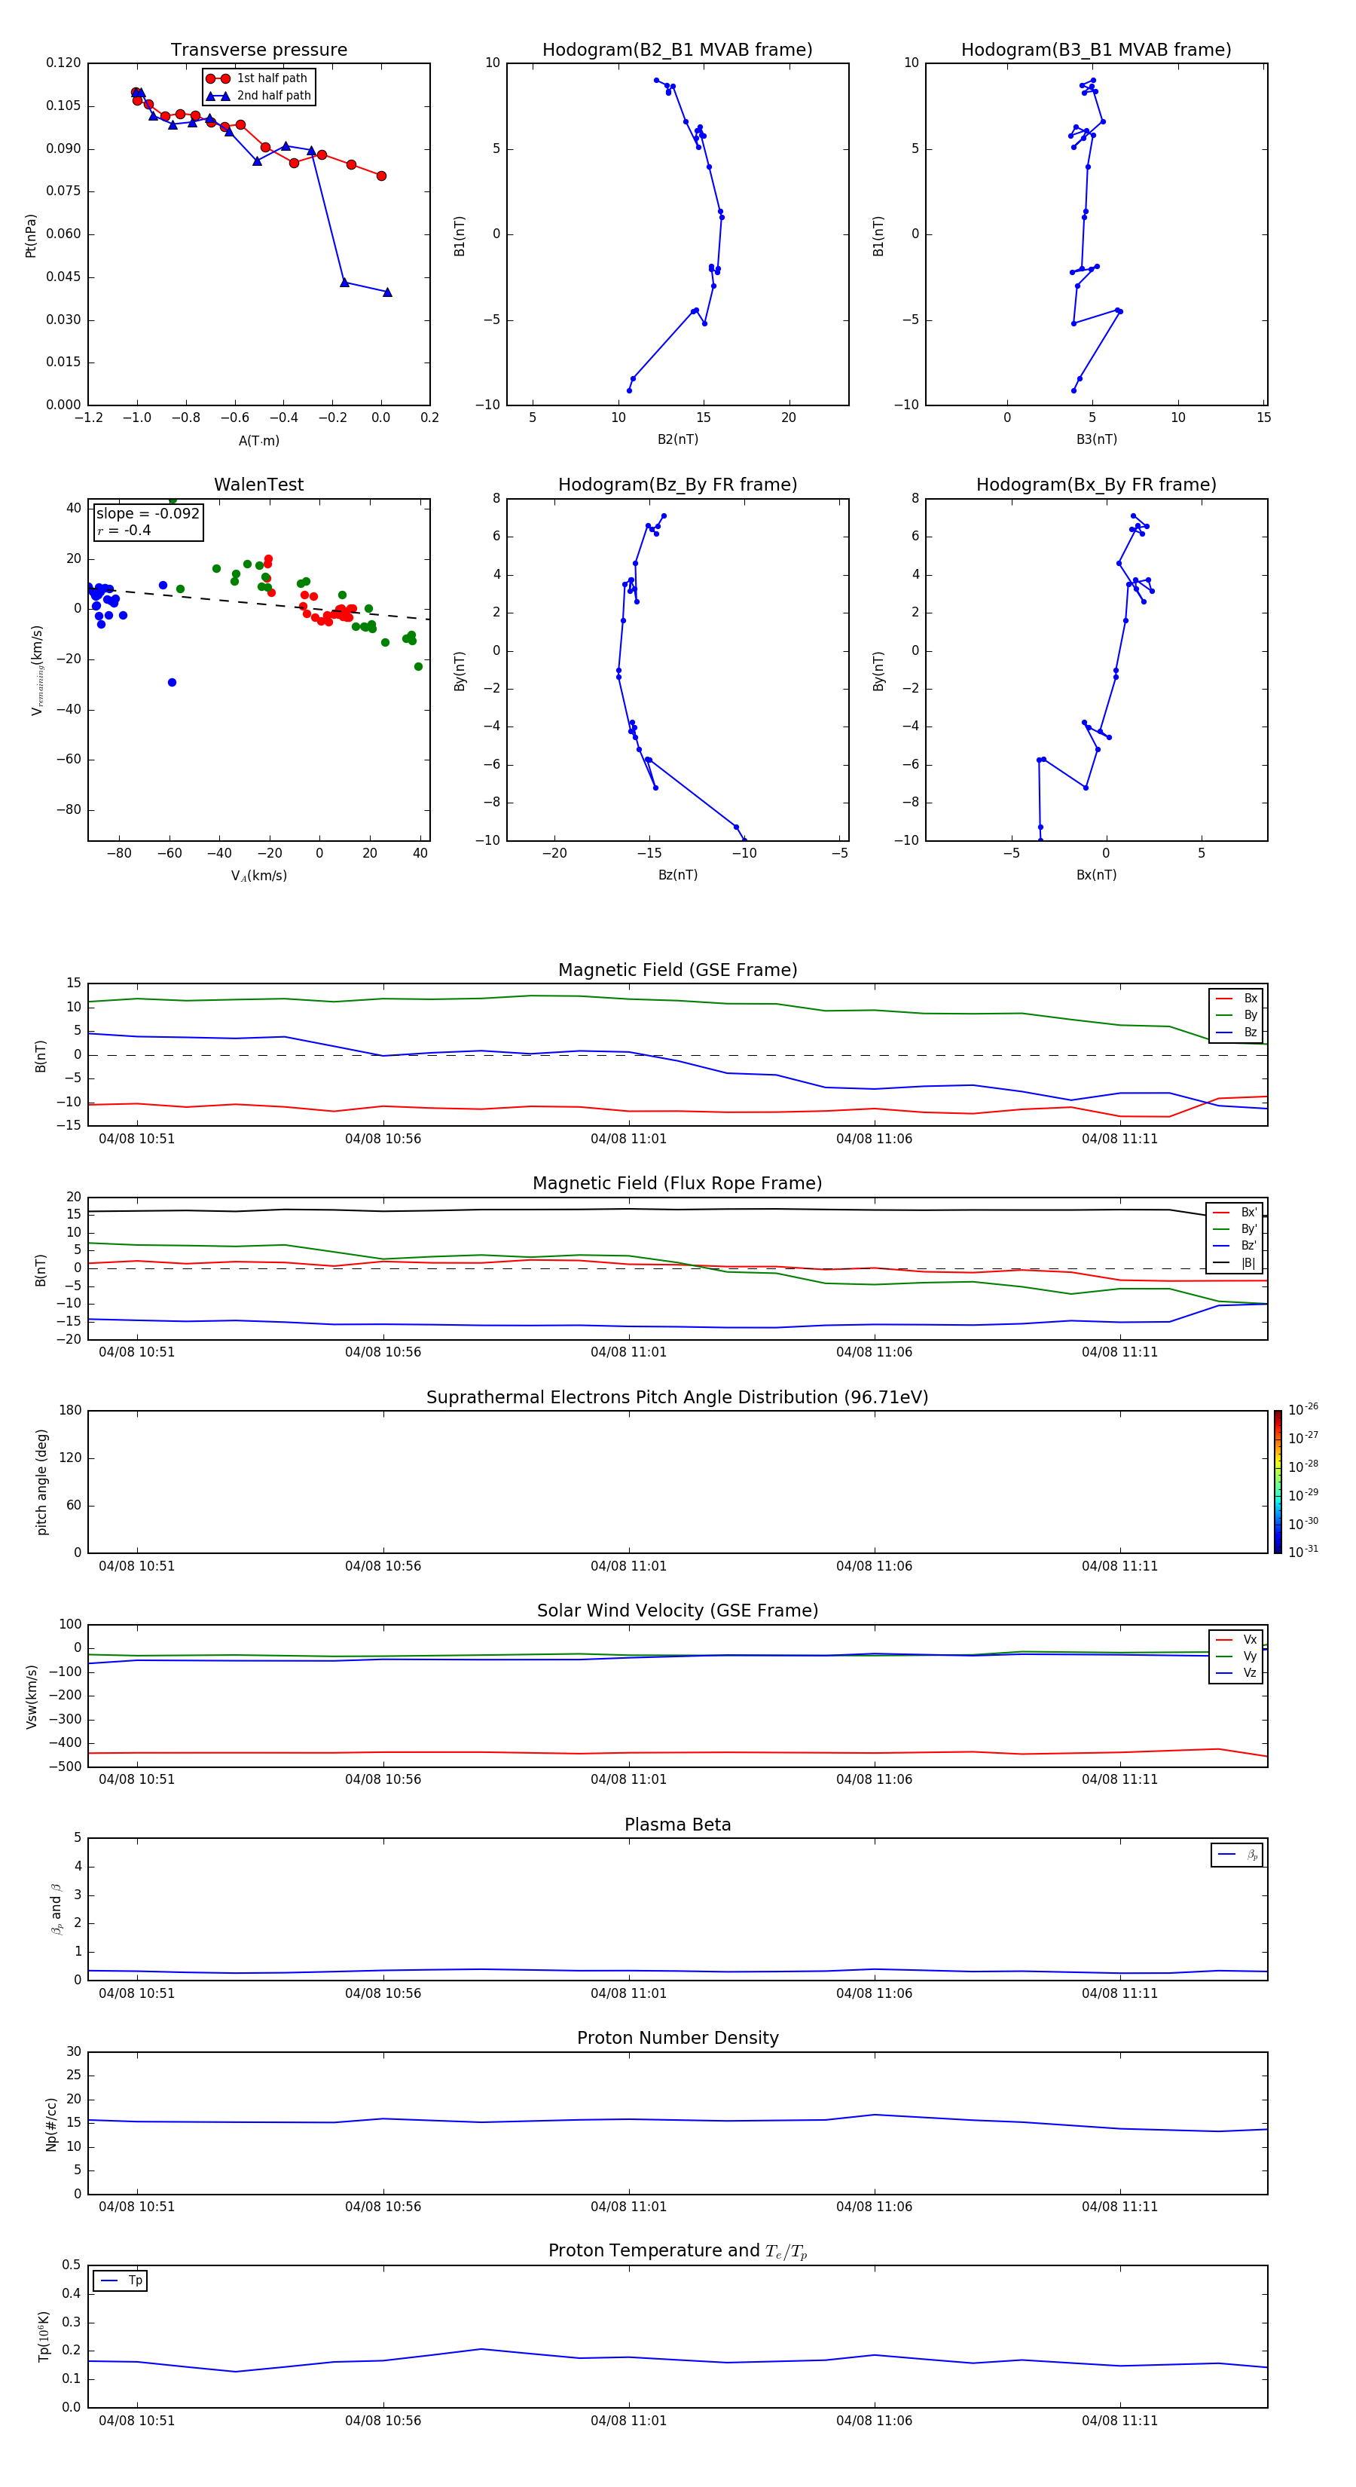The image size is (1356, 2487).
Task: Click the By' legend entry in Flux Rope plot
Action: coord(1235,1229)
